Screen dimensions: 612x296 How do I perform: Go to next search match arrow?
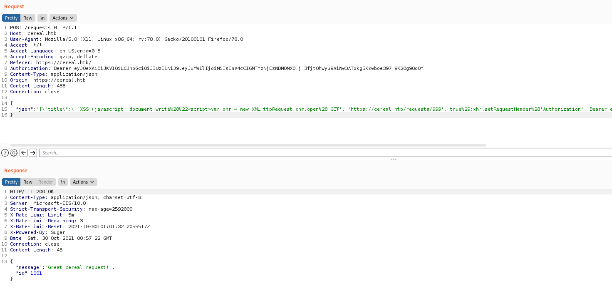[33, 153]
